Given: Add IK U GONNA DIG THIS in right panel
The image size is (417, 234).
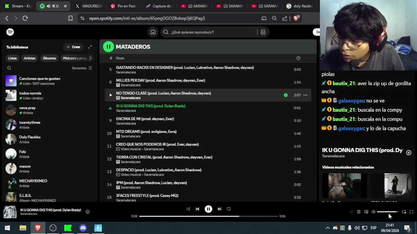Looking at the screenshot, I should point(409,152).
